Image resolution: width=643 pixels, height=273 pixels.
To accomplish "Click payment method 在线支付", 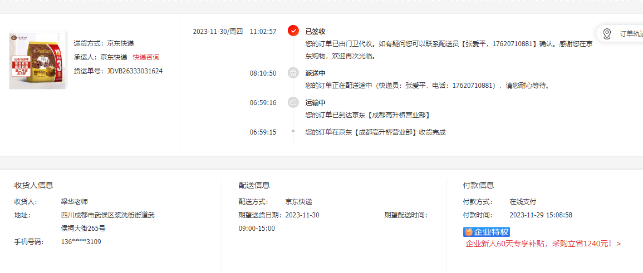I will tap(523, 202).
